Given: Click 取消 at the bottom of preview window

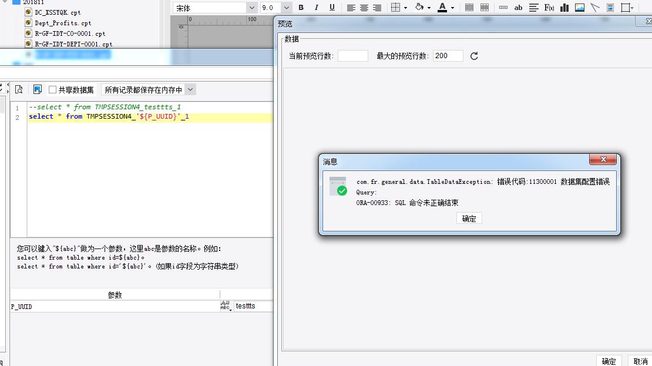Looking at the screenshot, I should click(640, 361).
